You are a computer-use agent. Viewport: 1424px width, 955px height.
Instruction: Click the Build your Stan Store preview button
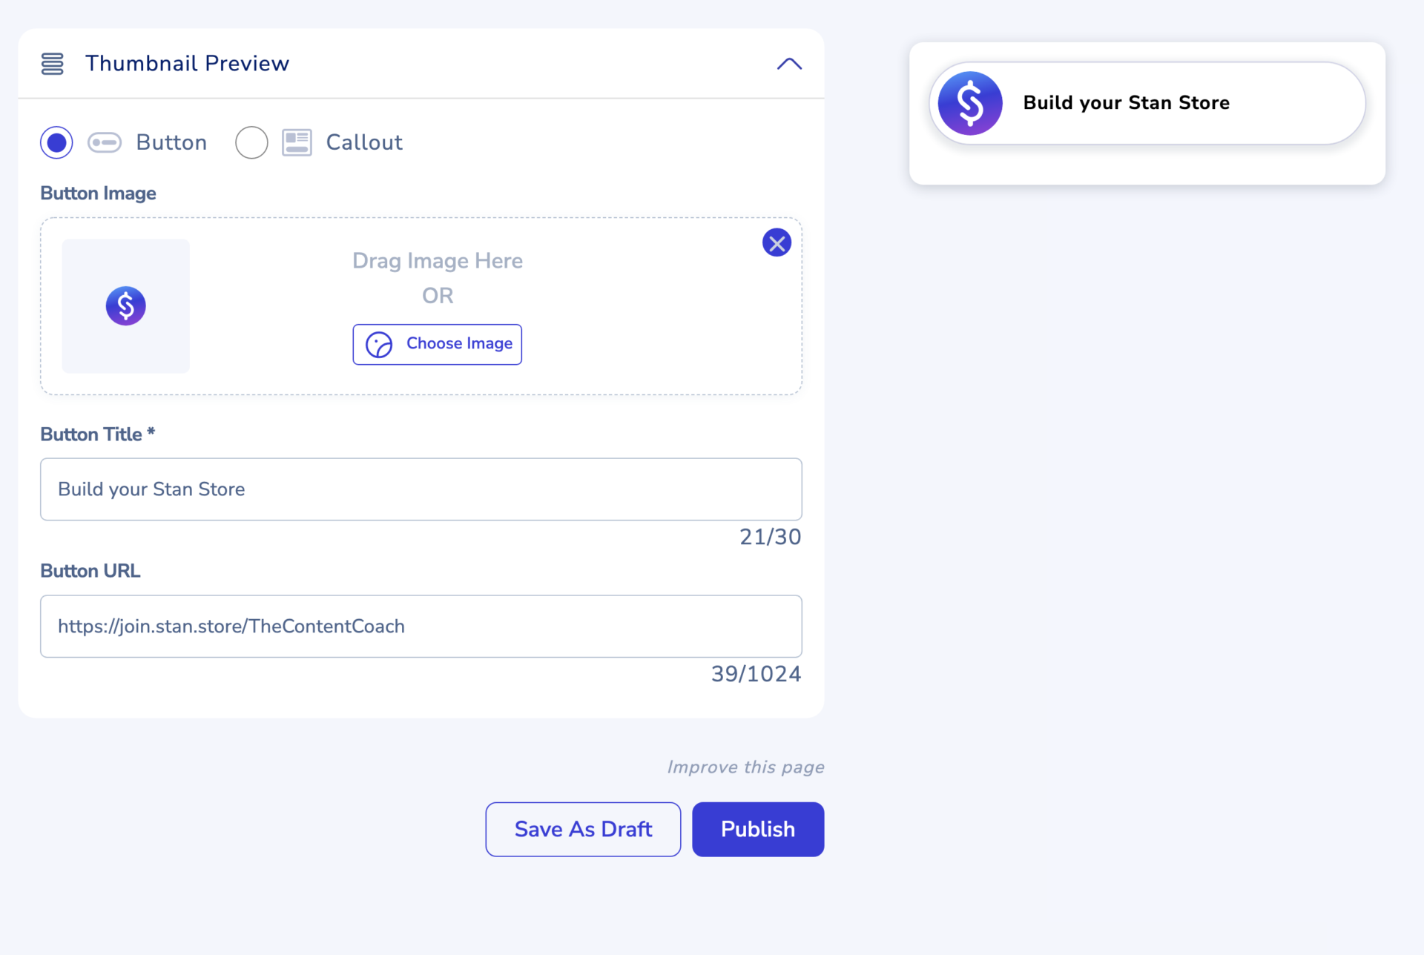click(1146, 103)
